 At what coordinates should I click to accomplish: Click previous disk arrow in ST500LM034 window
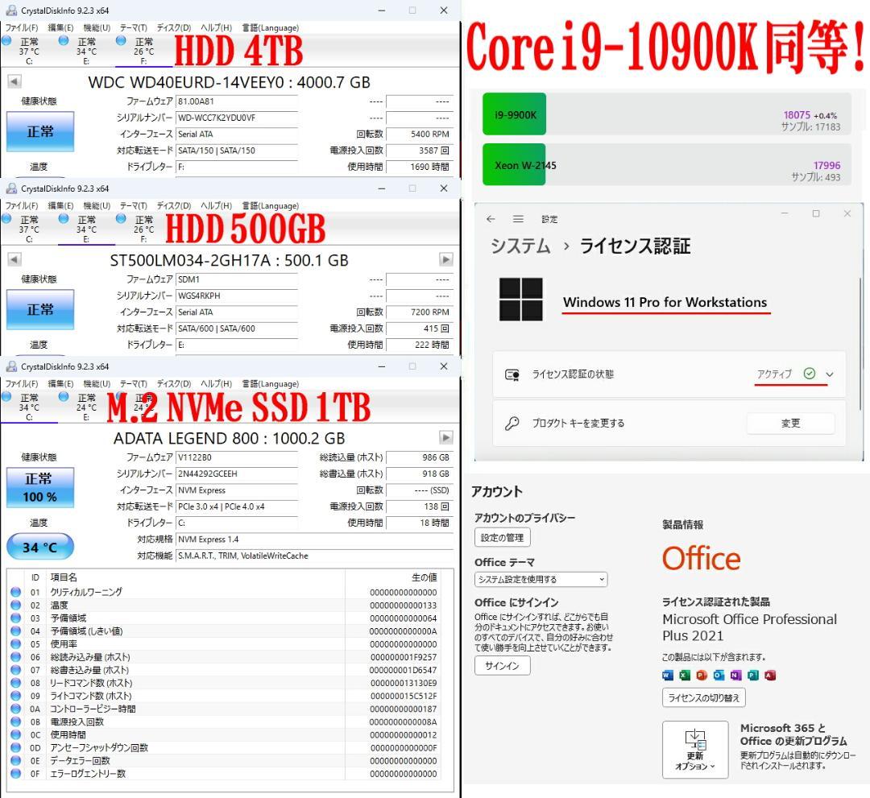(14, 259)
